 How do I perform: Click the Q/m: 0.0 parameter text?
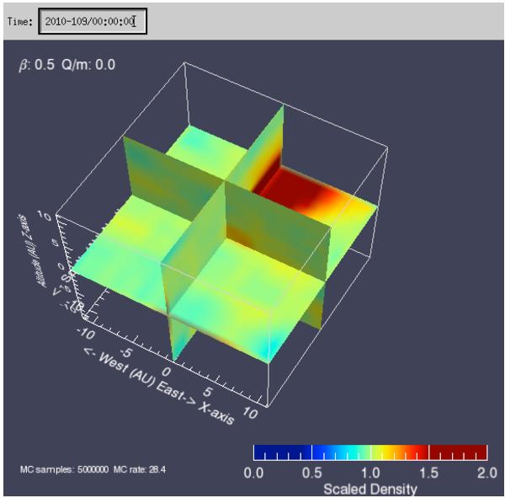tap(82, 65)
